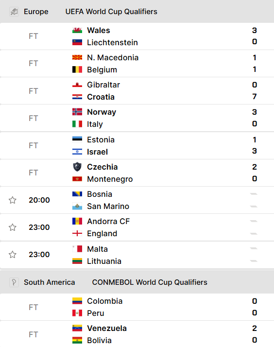The width and height of the screenshot is (274, 347).
Task: Click the Croatia flag icon
Action: [77, 97]
